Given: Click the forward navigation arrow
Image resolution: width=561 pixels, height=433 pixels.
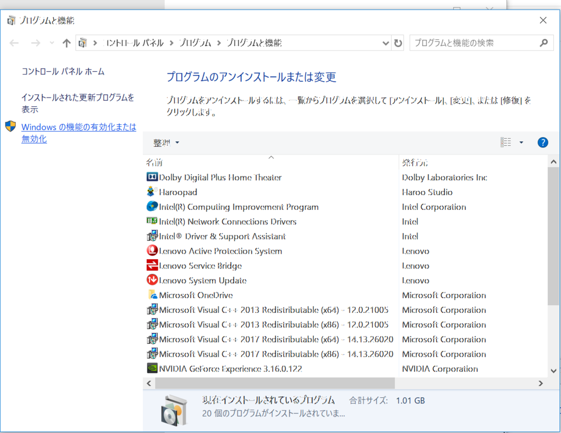Looking at the screenshot, I should click(x=36, y=43).
